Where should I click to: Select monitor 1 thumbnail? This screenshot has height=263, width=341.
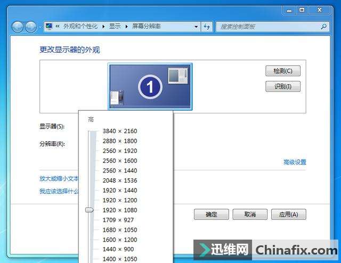(x=150, y=86)
